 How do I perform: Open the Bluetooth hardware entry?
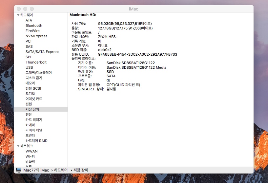click(34, 26)
